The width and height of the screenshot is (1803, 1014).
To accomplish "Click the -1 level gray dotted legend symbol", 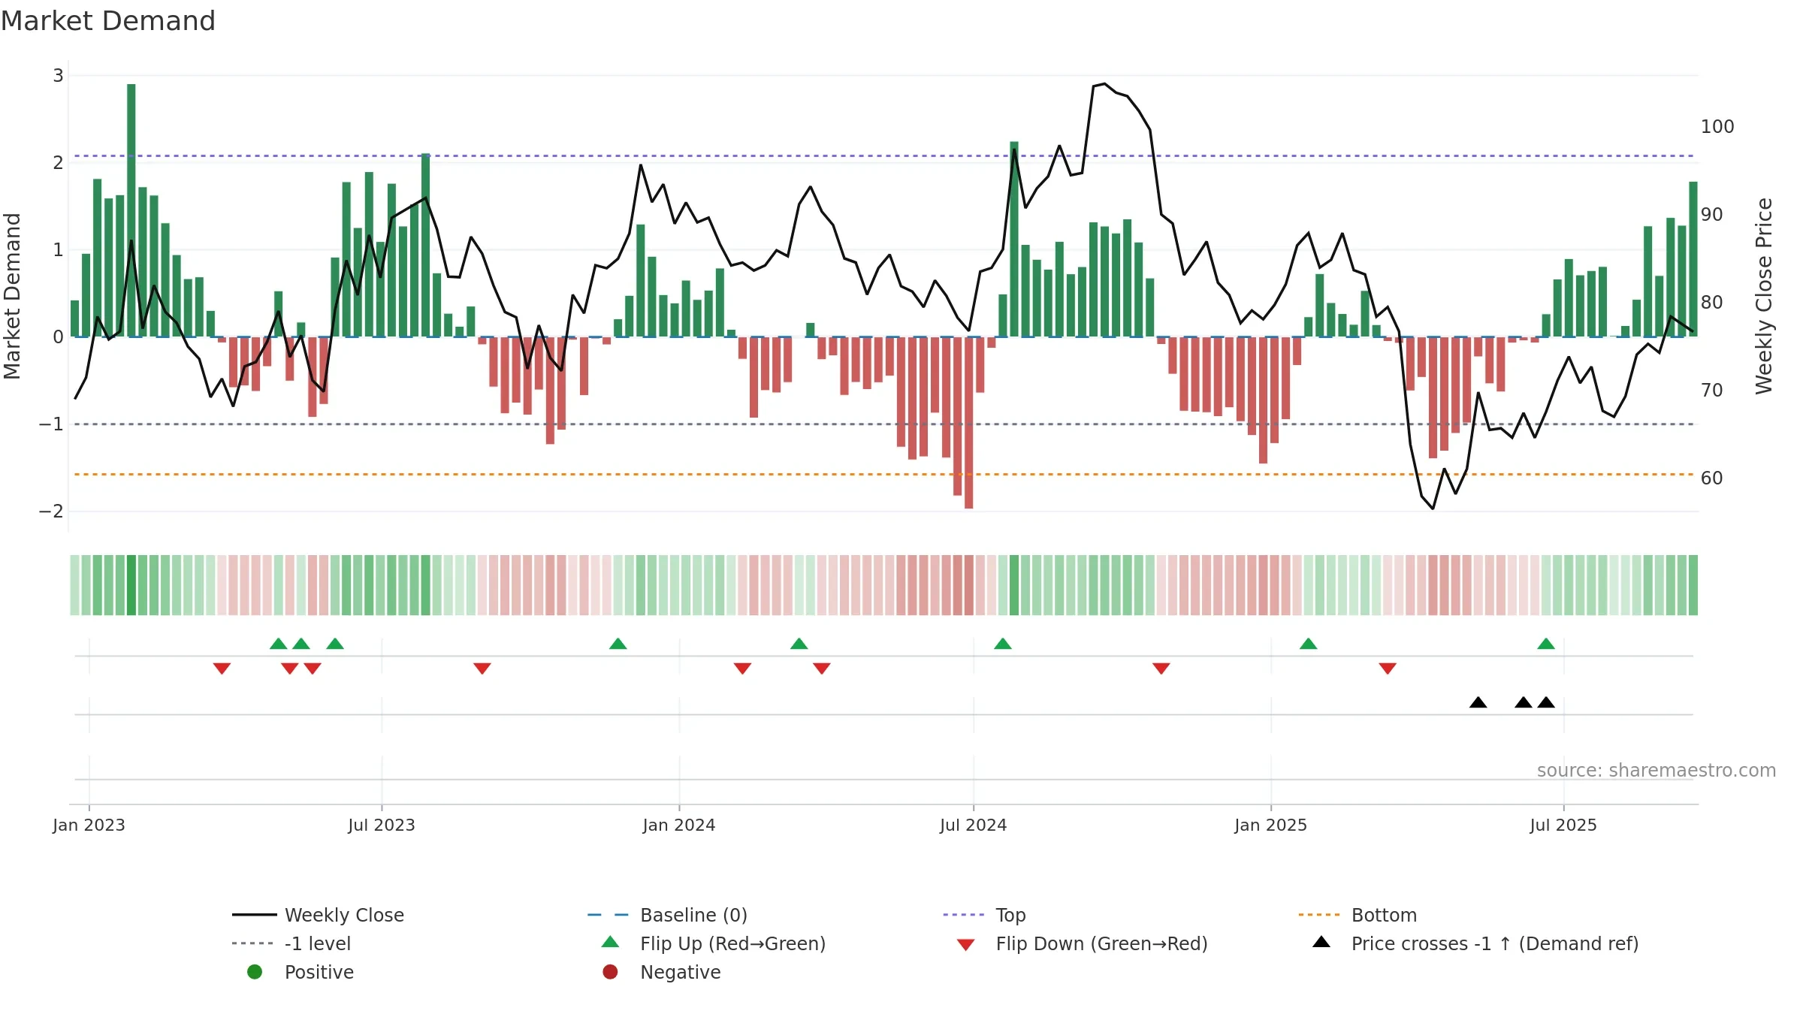I will pyautogui.click(x=253, y=943).
